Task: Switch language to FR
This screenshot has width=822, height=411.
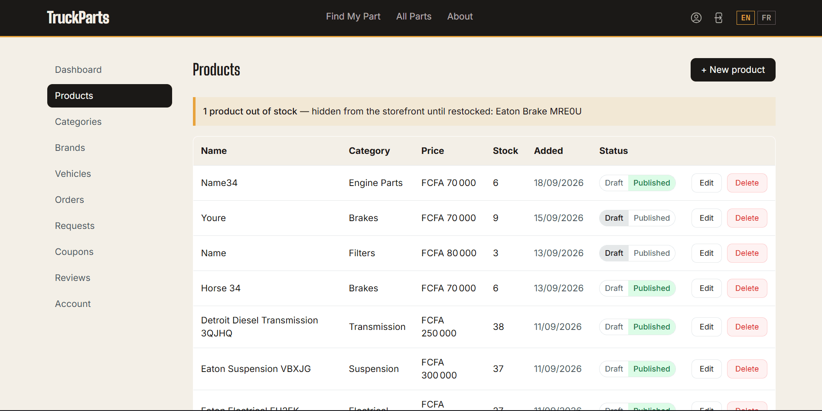Action: [766, 18]
